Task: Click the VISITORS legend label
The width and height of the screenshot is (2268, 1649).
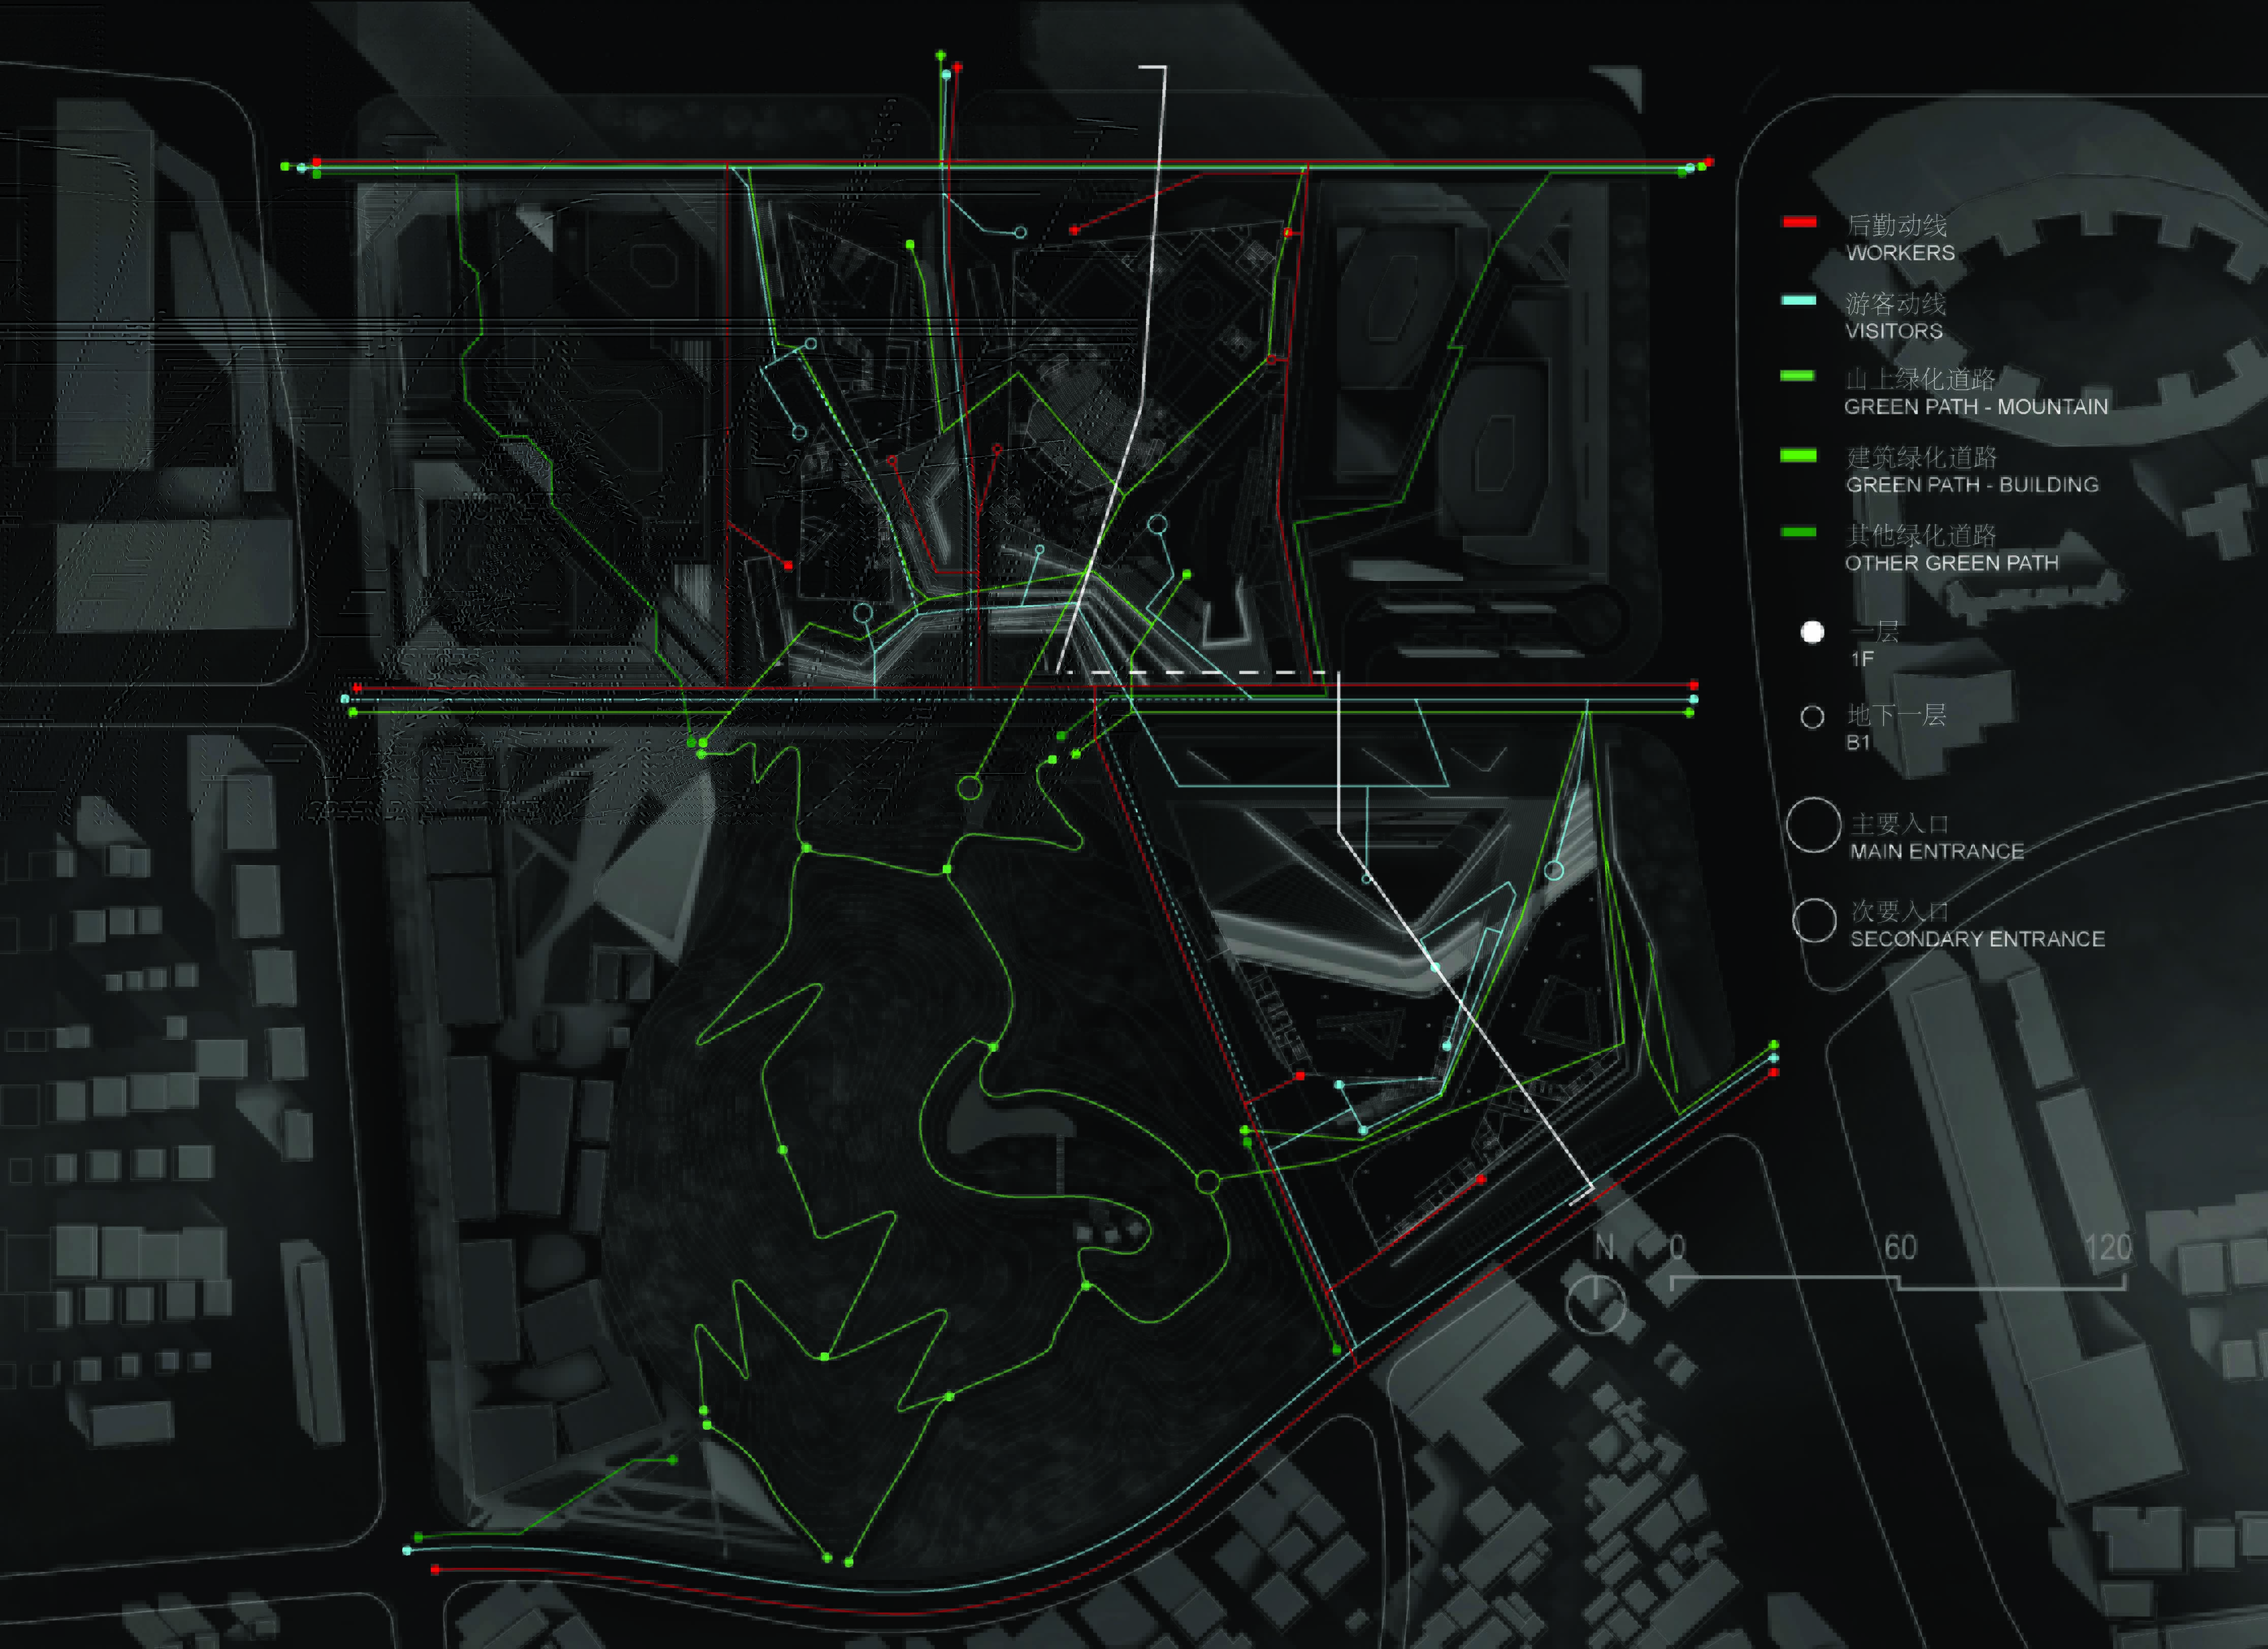Action: coord(1893,331)
